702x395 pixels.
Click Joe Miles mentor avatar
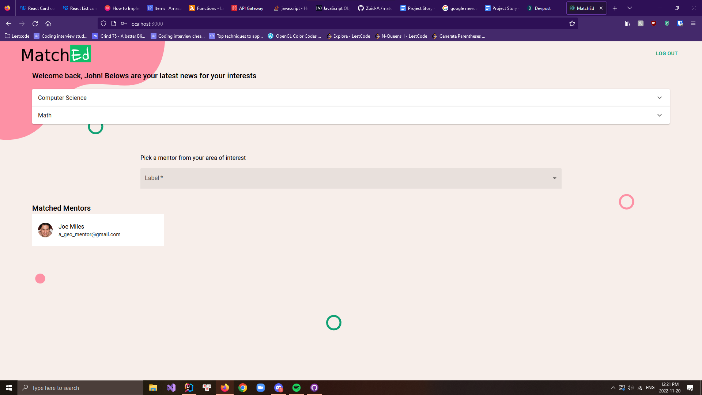click(45, 230)
